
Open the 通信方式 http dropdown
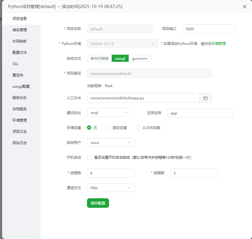111,188
